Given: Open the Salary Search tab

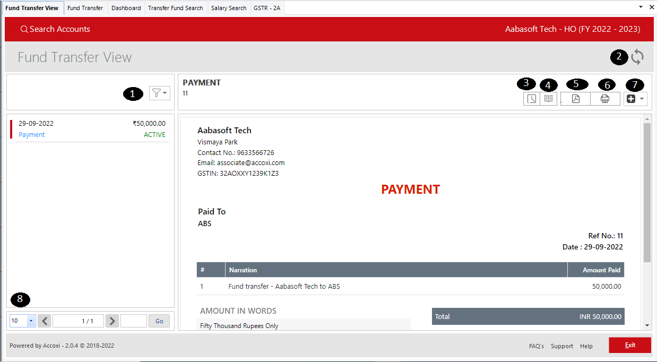Looking at the screenshot, I should 229,8.
